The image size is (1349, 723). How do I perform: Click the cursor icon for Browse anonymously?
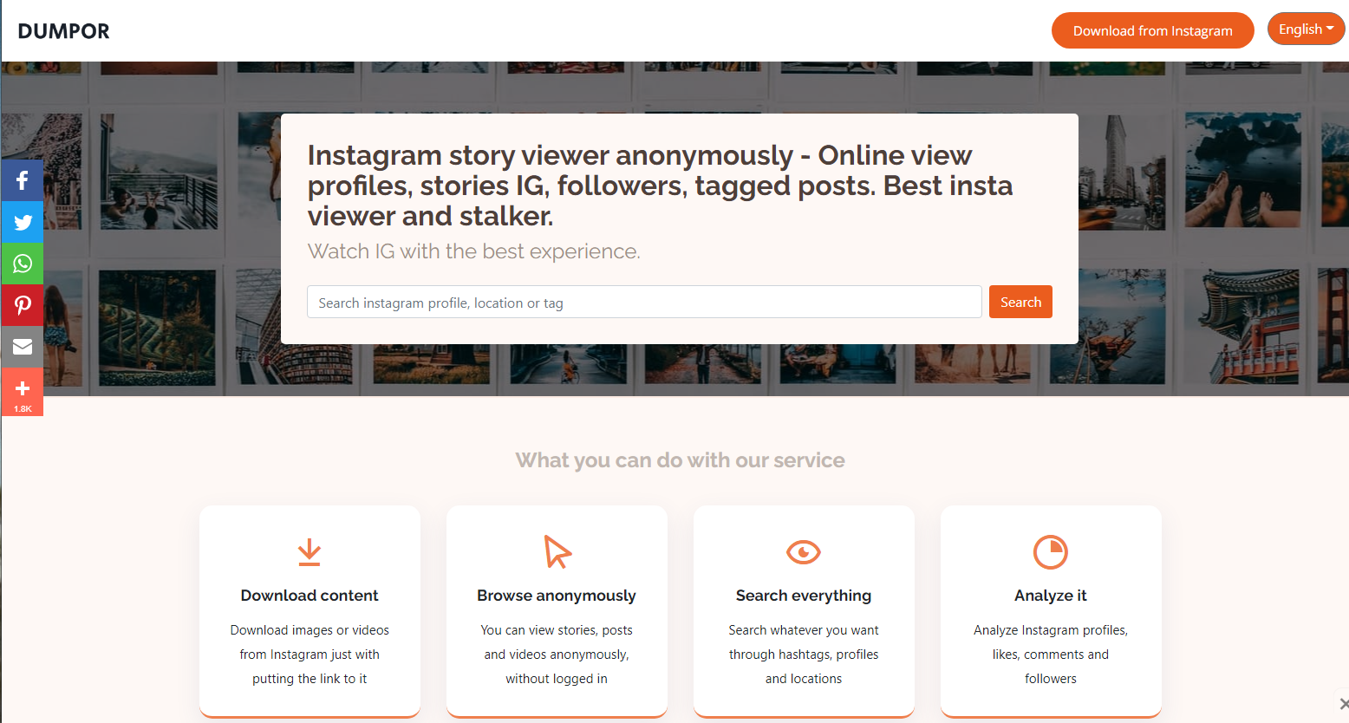tap(557, 552)
